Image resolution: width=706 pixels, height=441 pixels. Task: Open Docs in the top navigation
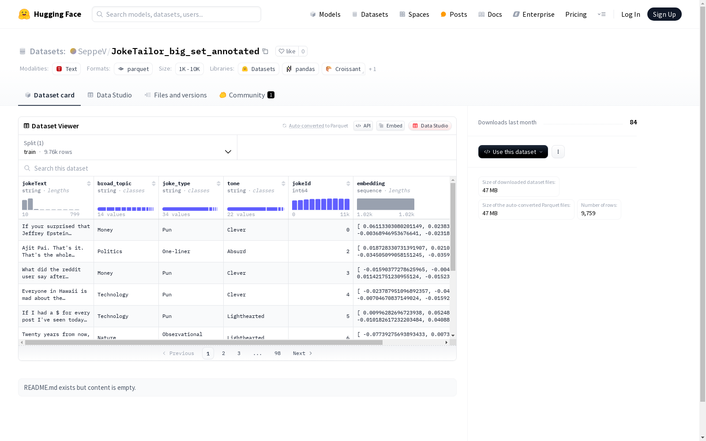[x=490, y=14]
